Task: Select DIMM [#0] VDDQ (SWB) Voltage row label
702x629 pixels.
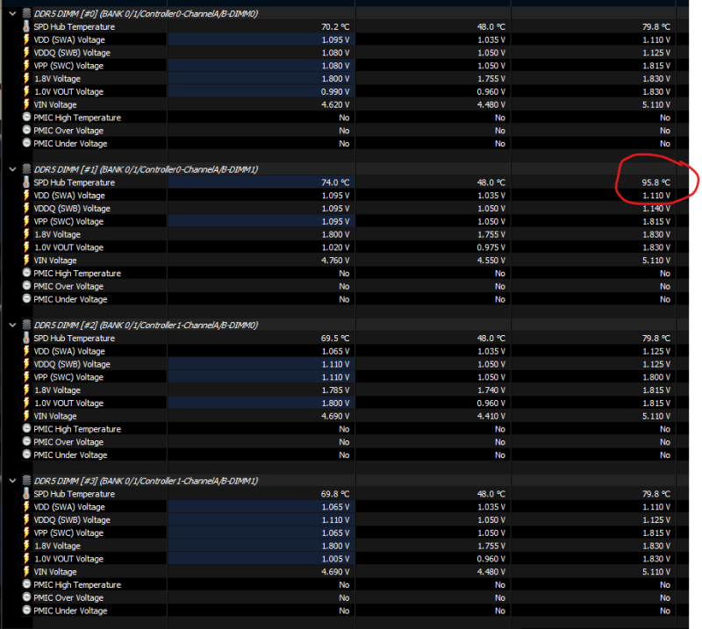Action: click(x=72, y=53)
